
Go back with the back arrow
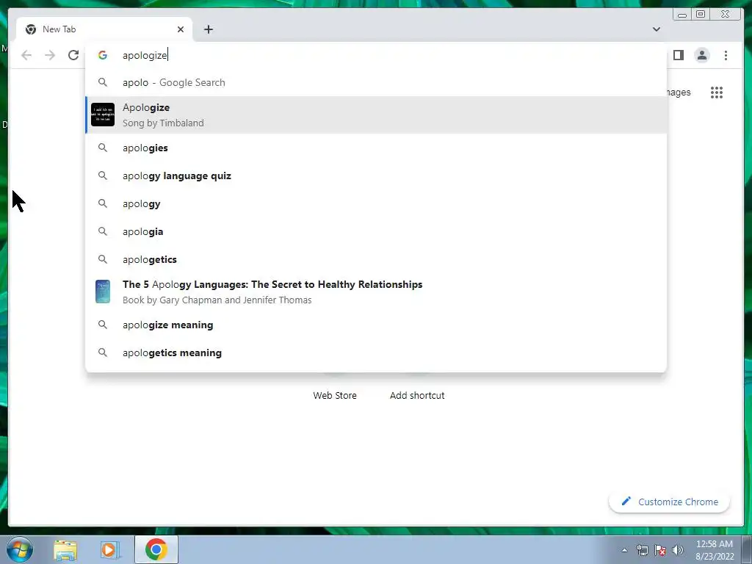tap(26, 55)
